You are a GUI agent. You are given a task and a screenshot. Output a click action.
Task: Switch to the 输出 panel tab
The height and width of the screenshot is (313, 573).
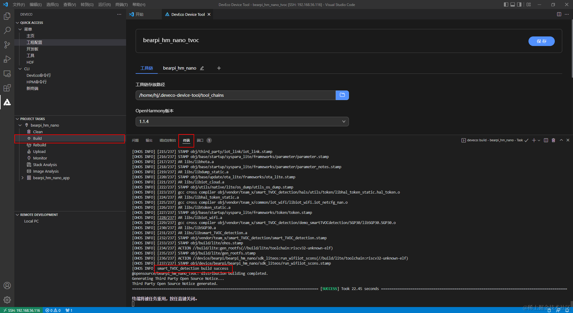click(x=149, y=140)
